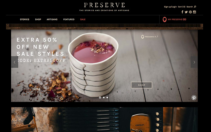Open the Pinterest icon in header
This screenshot has width=211, height=132.
click(x=190, y=12)
